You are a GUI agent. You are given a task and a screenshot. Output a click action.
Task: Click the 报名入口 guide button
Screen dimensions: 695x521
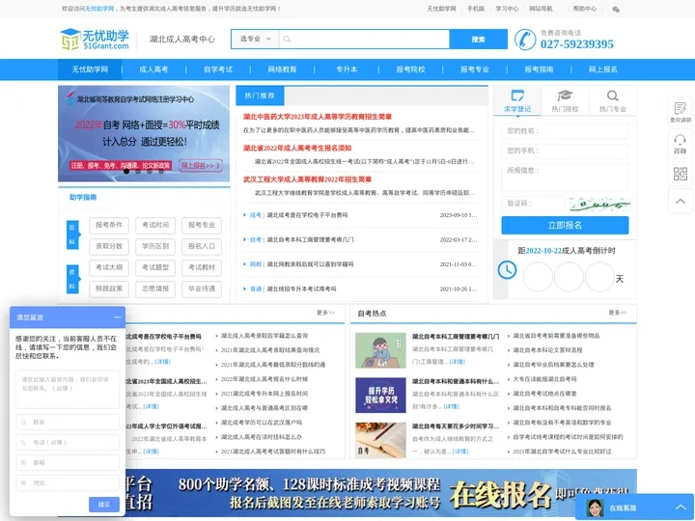[x=202, y=246]
